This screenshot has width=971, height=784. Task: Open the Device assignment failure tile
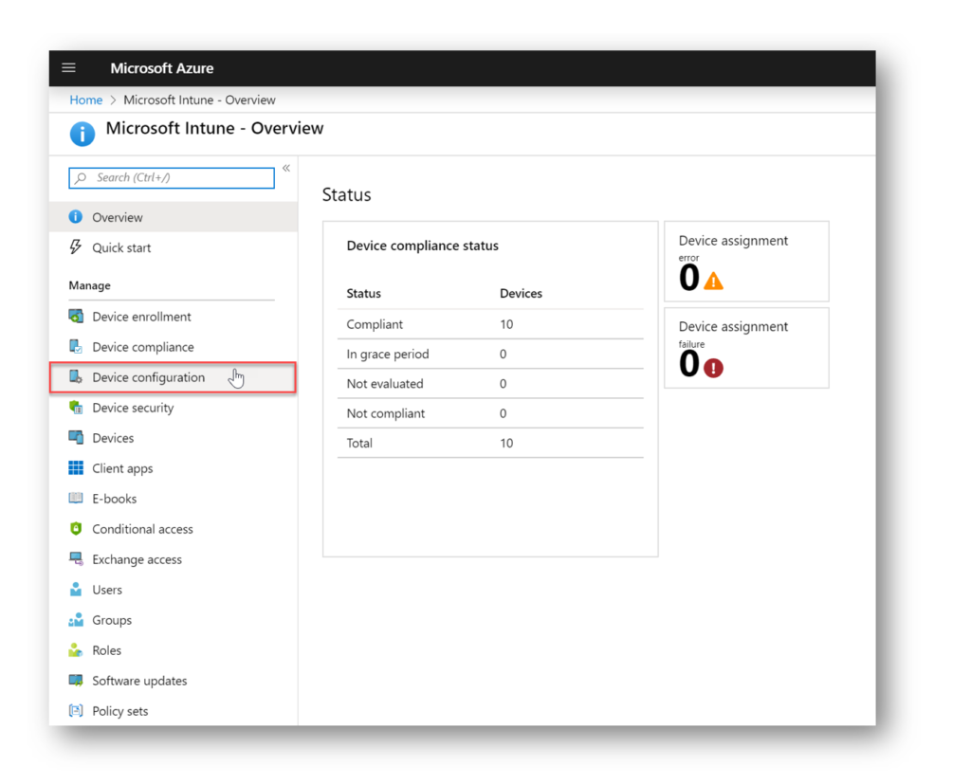tap(746, 348)
